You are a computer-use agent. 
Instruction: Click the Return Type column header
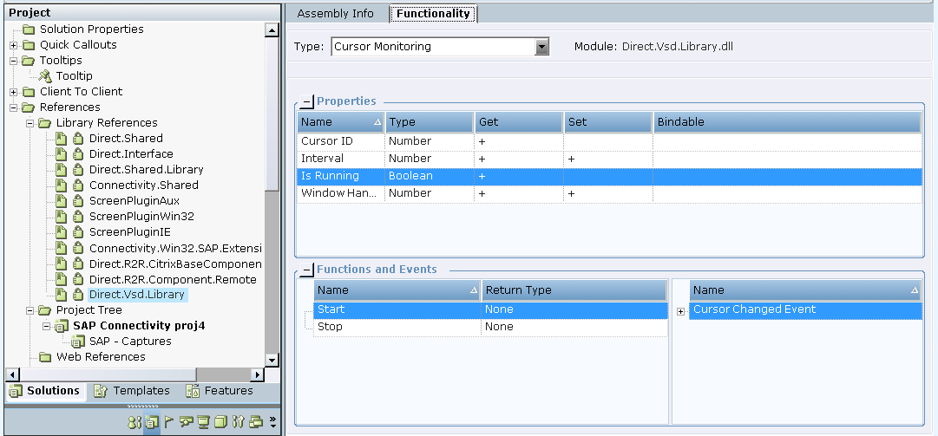point(574,290)
